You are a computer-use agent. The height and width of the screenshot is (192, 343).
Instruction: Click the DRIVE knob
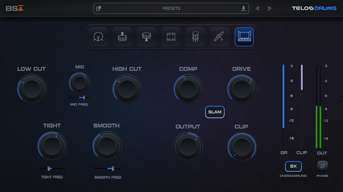pos(241,89)
